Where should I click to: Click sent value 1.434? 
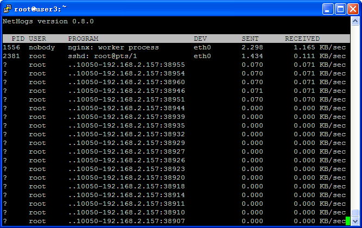(x=252, y=56)
